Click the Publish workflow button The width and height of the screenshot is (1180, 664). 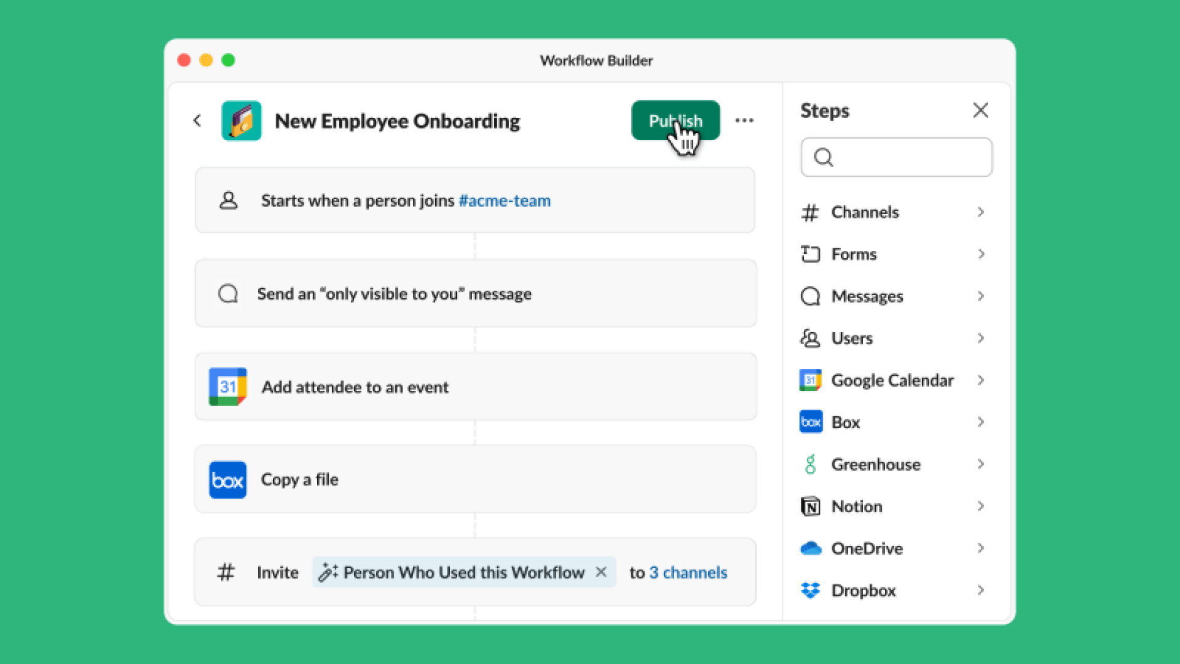tap(676, 121)
